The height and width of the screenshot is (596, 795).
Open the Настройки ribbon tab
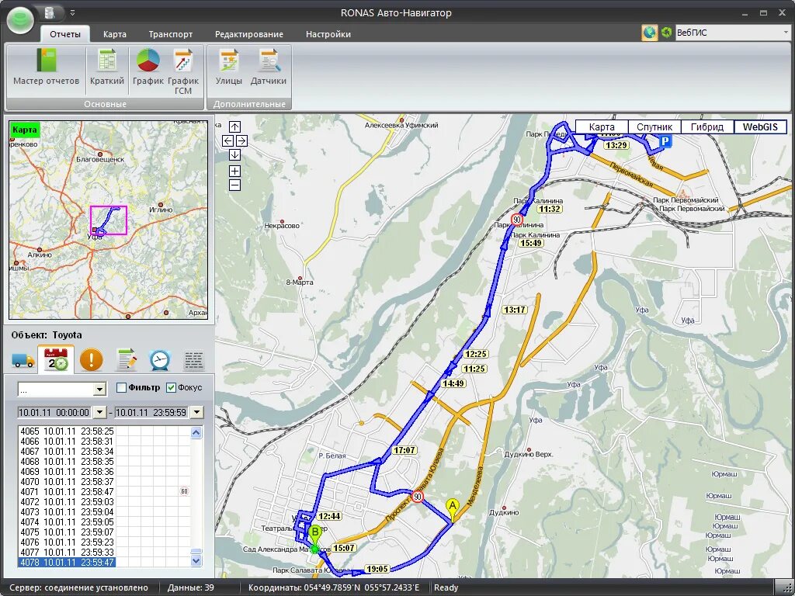click(328, 34)
